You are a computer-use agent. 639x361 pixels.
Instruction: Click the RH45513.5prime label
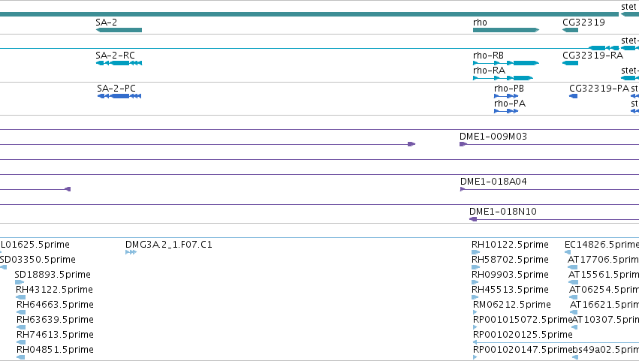[510, 290]
